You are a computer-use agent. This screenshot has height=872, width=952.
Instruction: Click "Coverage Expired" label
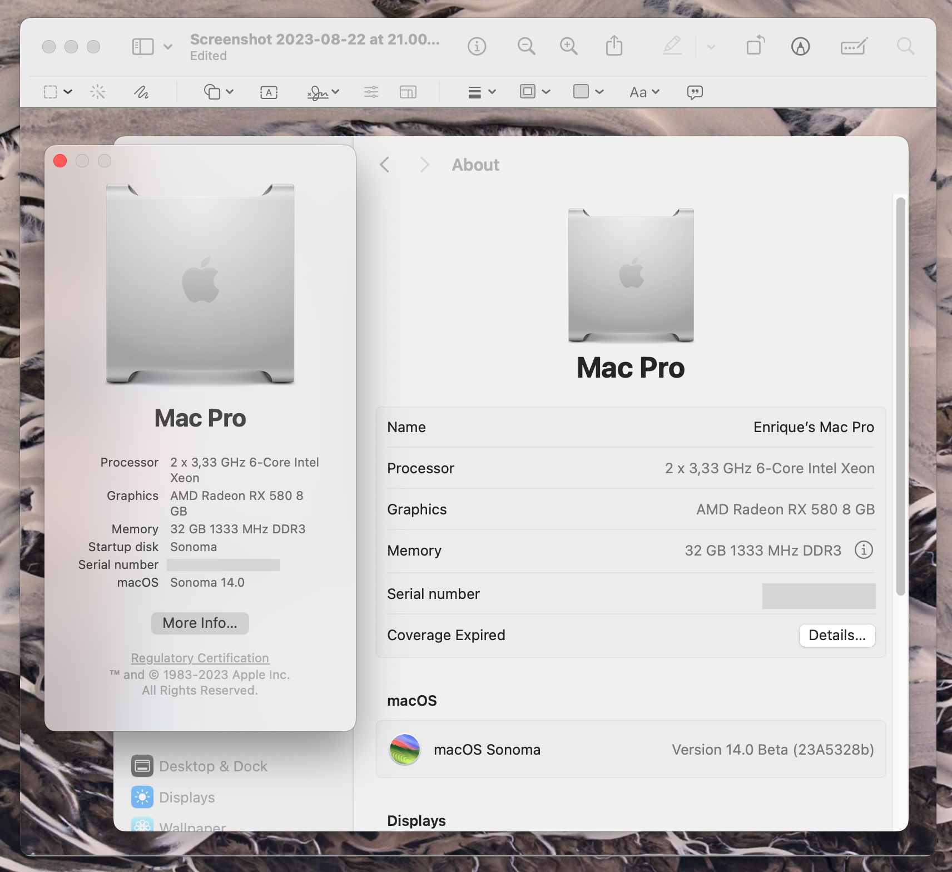click(x=446, y=635)
